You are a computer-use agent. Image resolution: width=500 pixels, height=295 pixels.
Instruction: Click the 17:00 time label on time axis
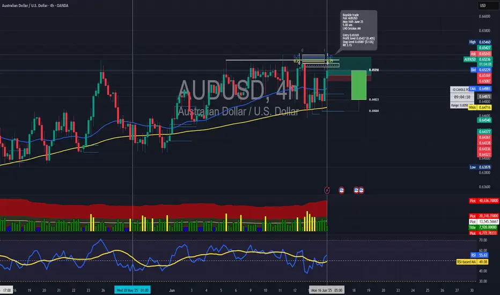coord(6,290)
